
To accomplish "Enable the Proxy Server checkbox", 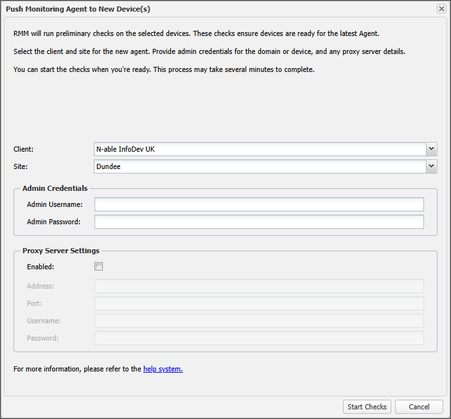I will click(99, 266).
